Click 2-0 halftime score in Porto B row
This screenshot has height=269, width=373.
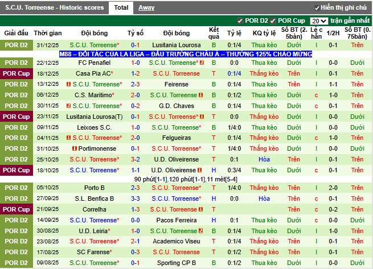click(x=333, y=188)
